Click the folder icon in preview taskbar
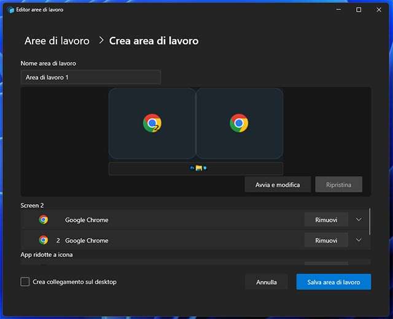Viewport: 393px width, 319px height. pos(199,168)
